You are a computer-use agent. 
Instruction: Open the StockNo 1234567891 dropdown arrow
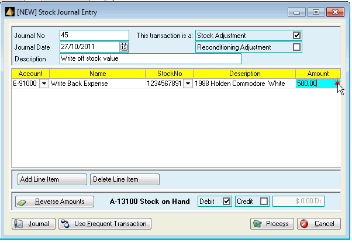point(188,84)
